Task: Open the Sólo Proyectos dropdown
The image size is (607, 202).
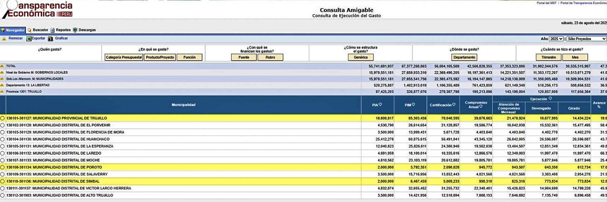Action: click(586, 39)
